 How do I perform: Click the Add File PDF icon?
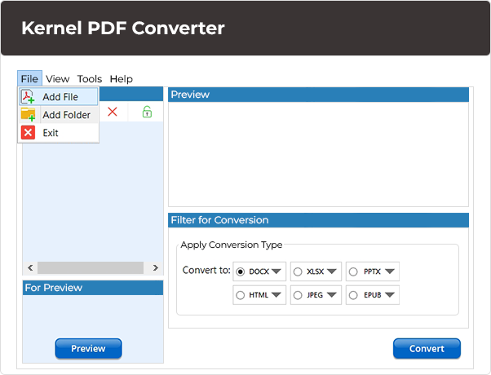click(x=28, y=97)
